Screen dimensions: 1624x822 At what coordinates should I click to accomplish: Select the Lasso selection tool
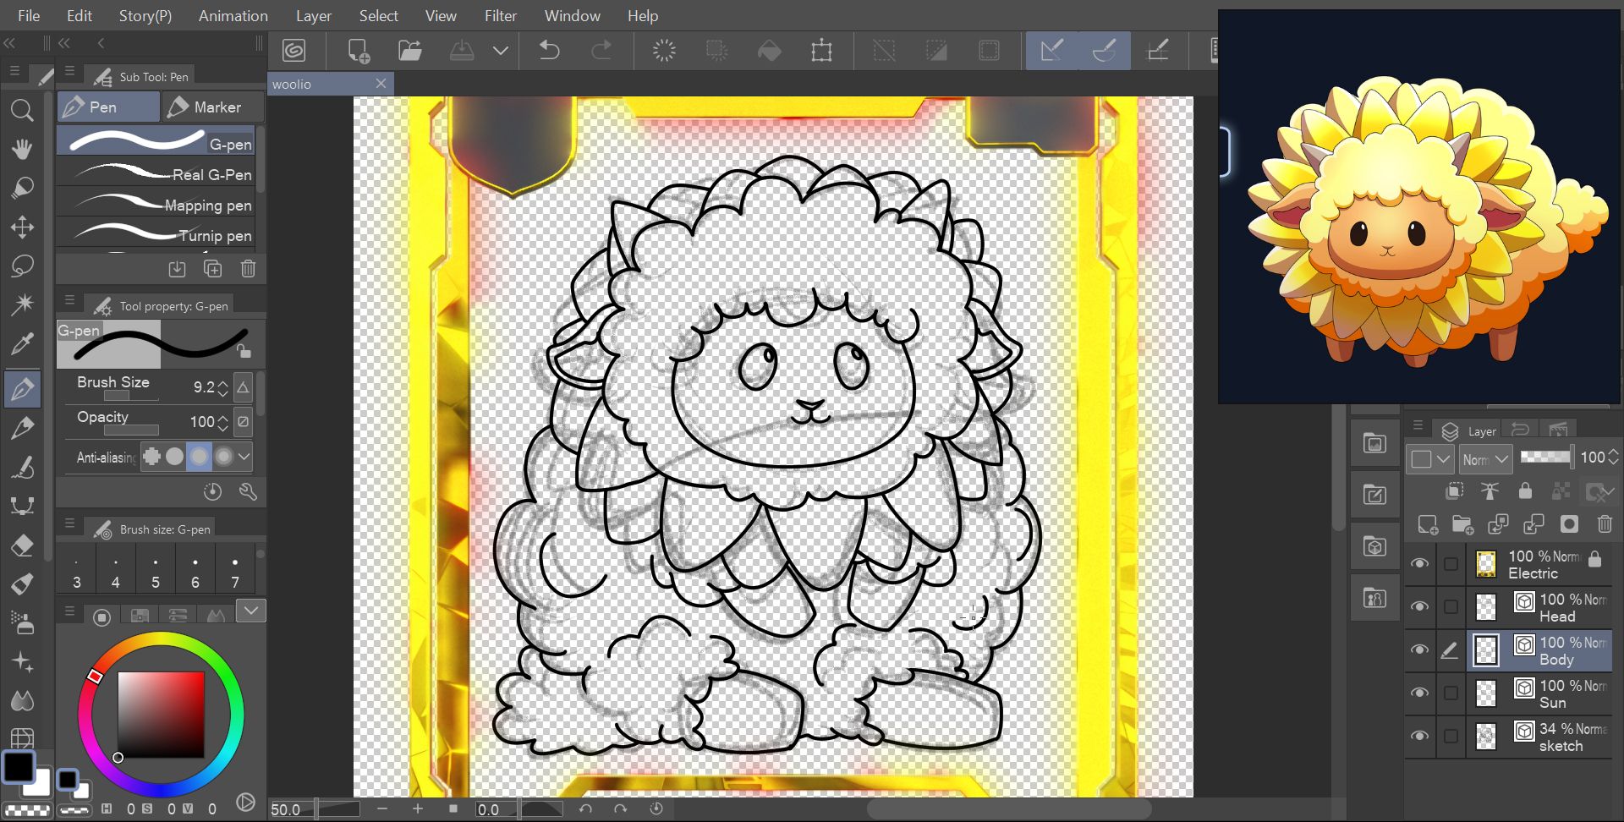coord(22,266)
